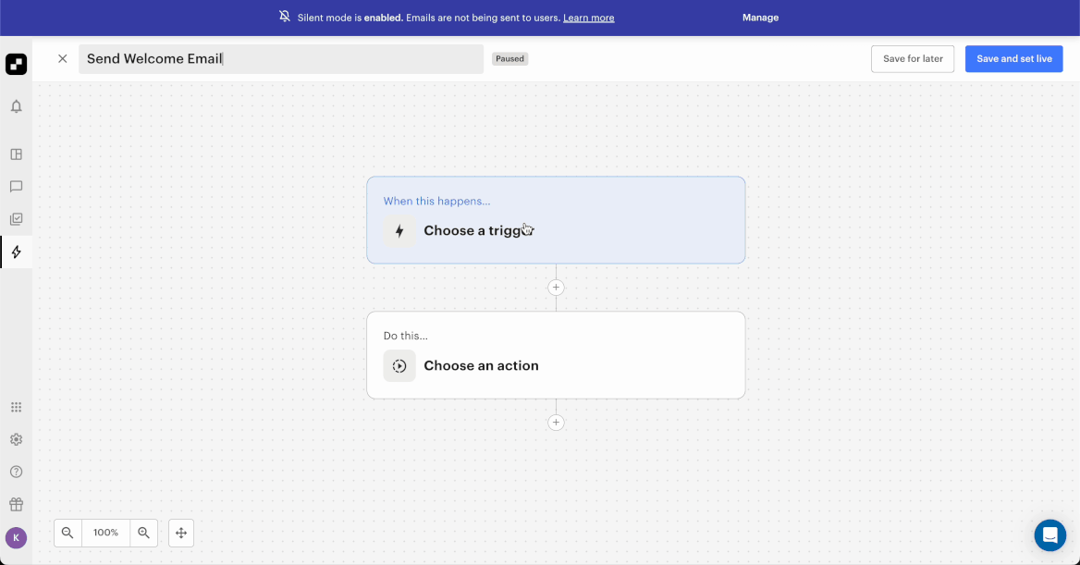Click the pan/move canvas icon
Image resolution: width=1080 pixels, height=565 pixels.
181,533
